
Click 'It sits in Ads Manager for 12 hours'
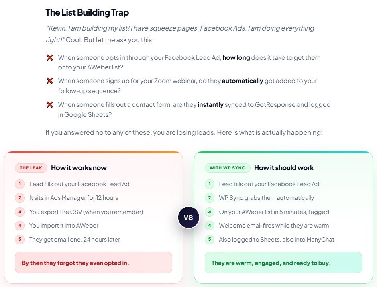[x=73, y=198]
